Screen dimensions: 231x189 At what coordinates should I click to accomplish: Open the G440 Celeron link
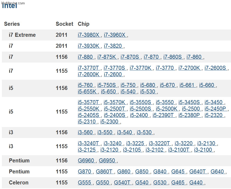coord(197,183)
